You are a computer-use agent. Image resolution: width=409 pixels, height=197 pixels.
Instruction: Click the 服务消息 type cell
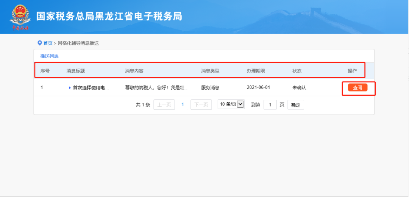click(210, 88)
